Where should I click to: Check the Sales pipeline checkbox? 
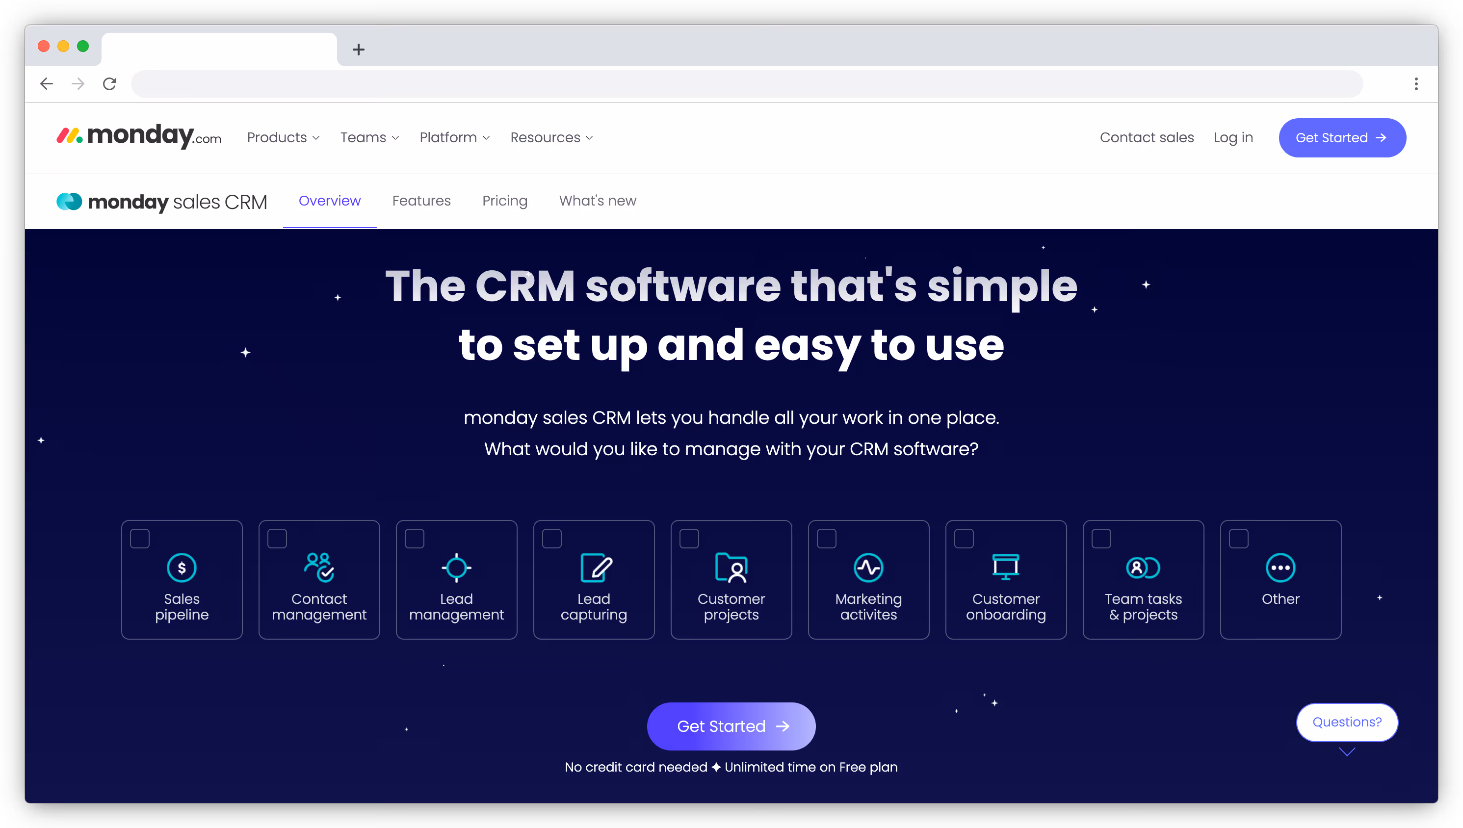(x=139, y=538)
